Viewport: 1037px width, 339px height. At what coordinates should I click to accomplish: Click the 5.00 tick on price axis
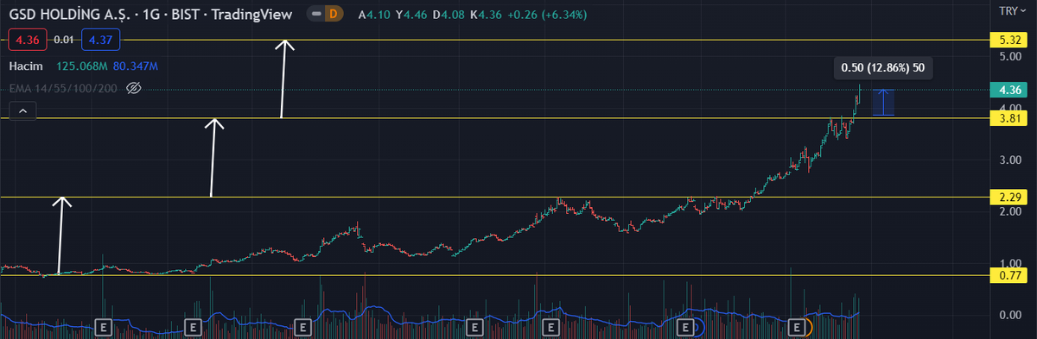click(1009, 56)
